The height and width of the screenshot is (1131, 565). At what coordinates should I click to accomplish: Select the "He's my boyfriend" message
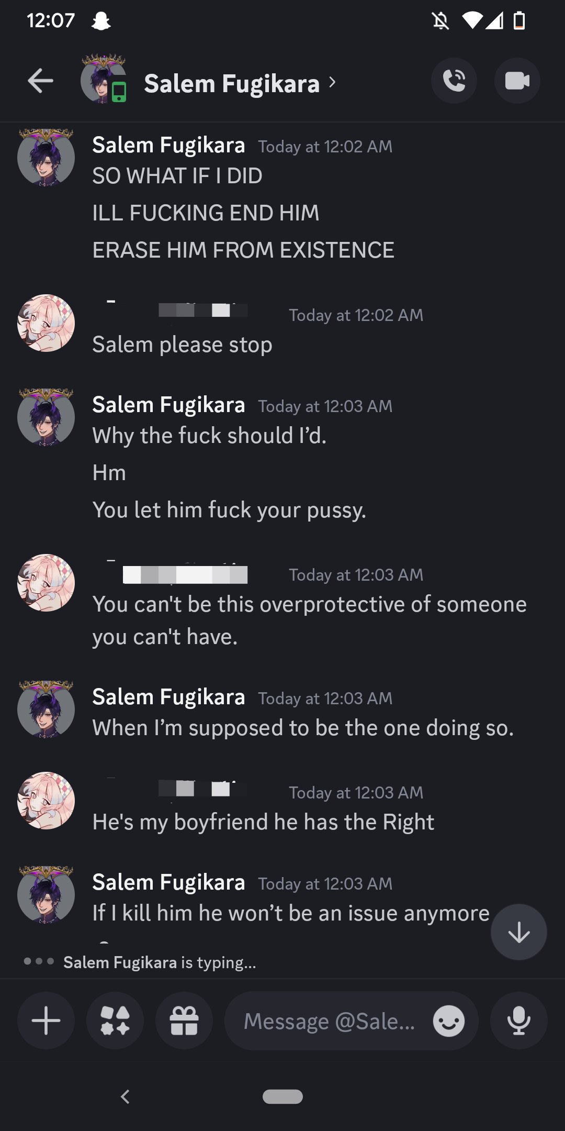coord(263,822)
